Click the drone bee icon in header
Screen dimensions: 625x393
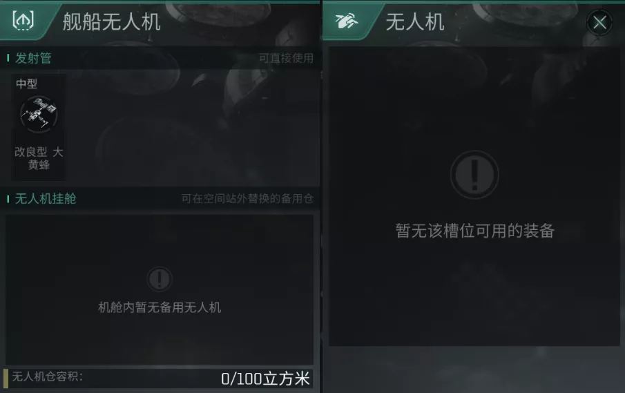tap(346, 21)
